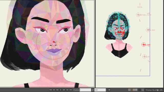
Task: Toggle the frame bounds display icon
Action: pos(143,90)
